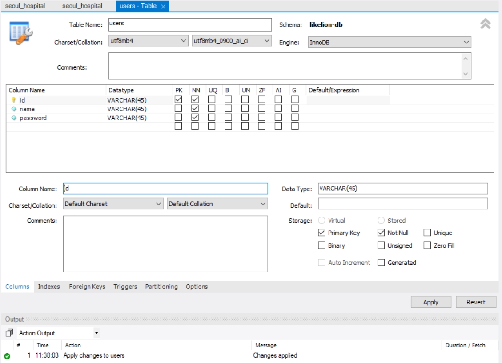This screenshot has width=502, height=363.
Task: Enable the Zero Fill checkbox
Action: click(x=427, y=245)
